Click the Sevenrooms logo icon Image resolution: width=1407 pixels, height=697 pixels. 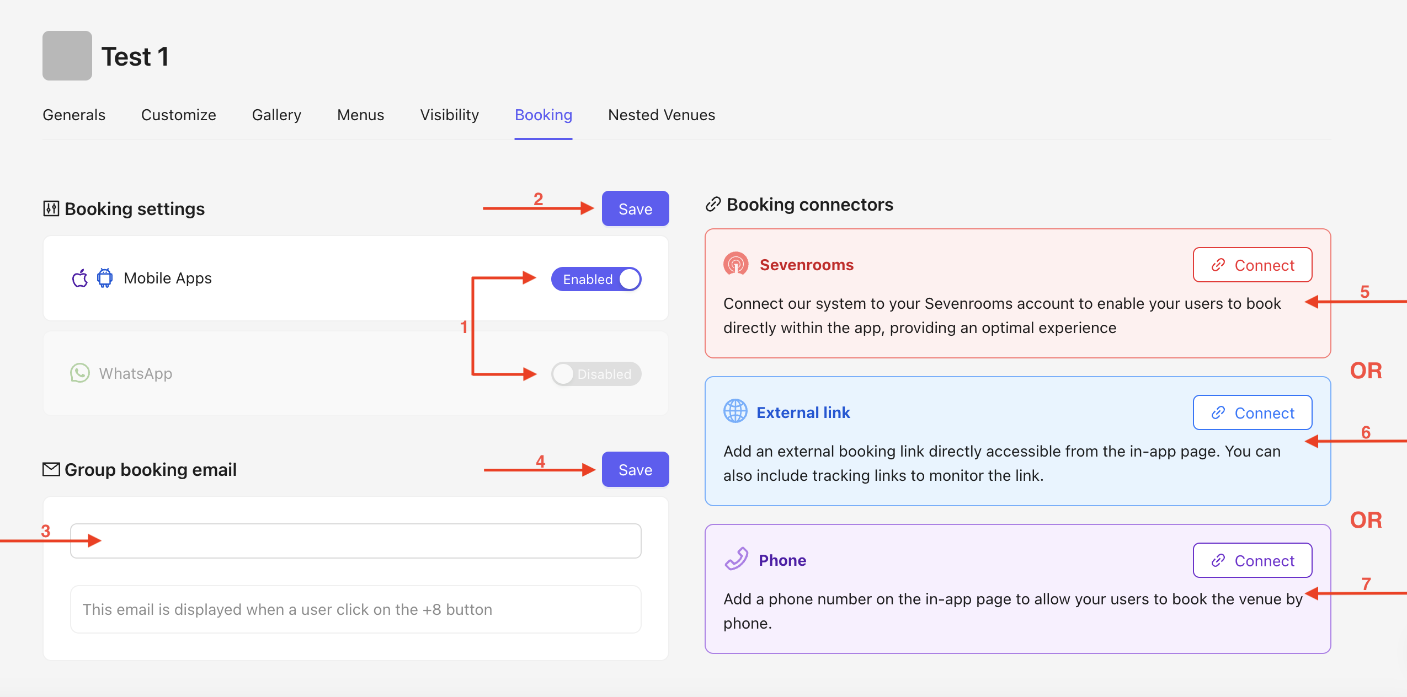click(736, 265)
